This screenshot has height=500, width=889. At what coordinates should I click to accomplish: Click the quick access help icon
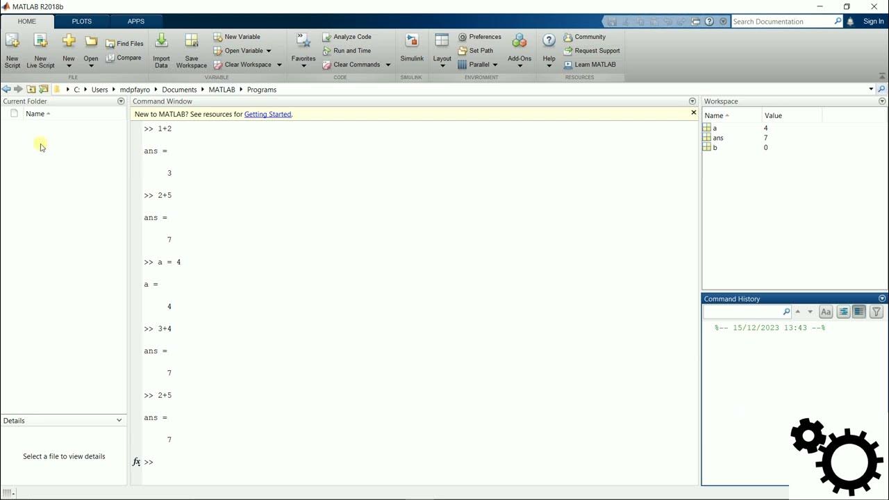tap(709, 22)
